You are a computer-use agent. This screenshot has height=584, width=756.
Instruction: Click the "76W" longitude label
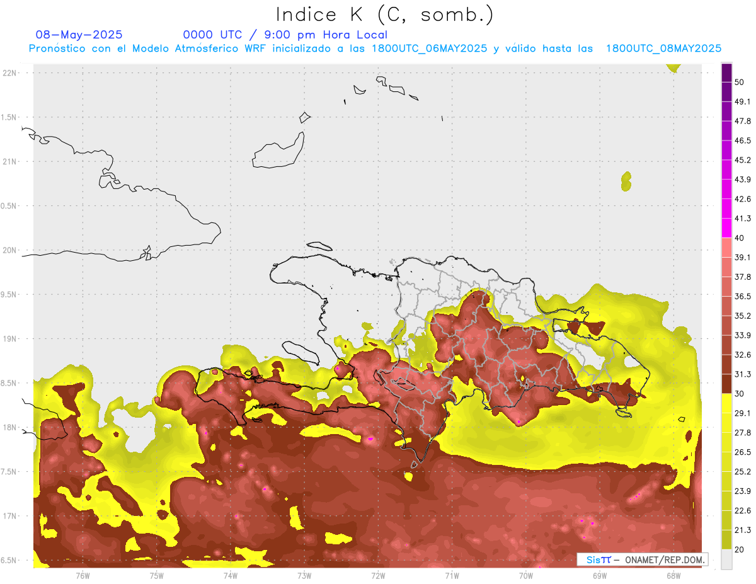83,575
